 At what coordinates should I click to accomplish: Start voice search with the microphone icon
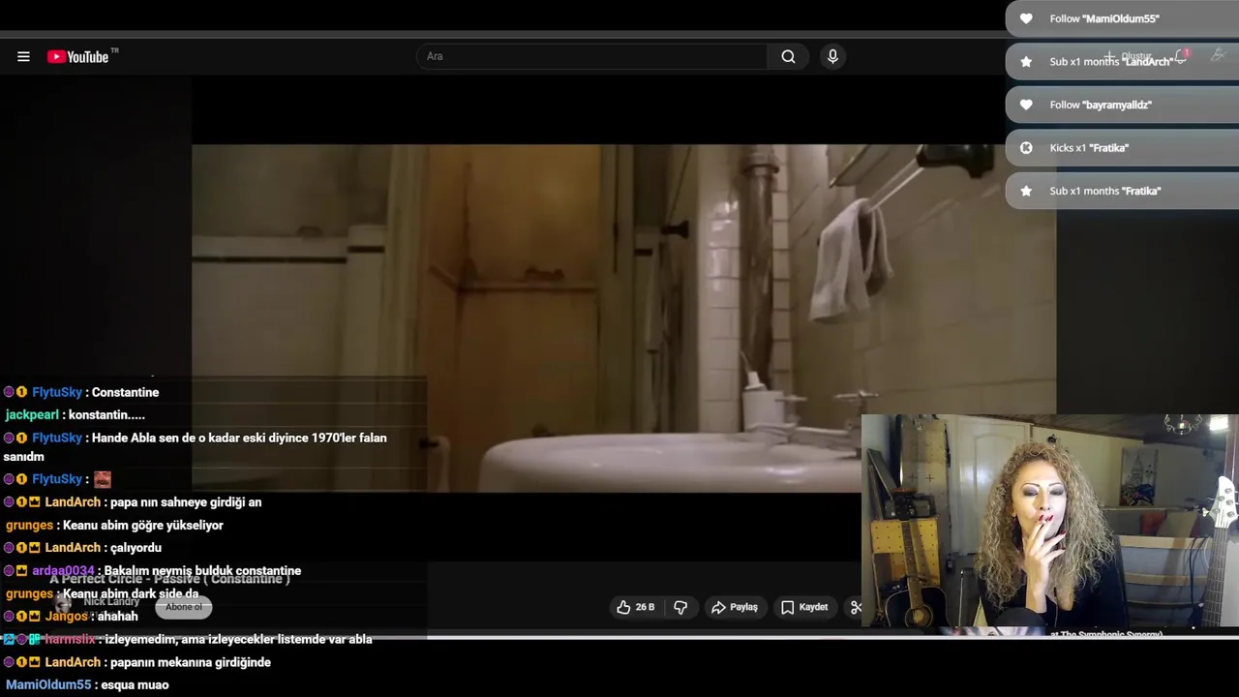pyautogui.click(x=832, y=56)
